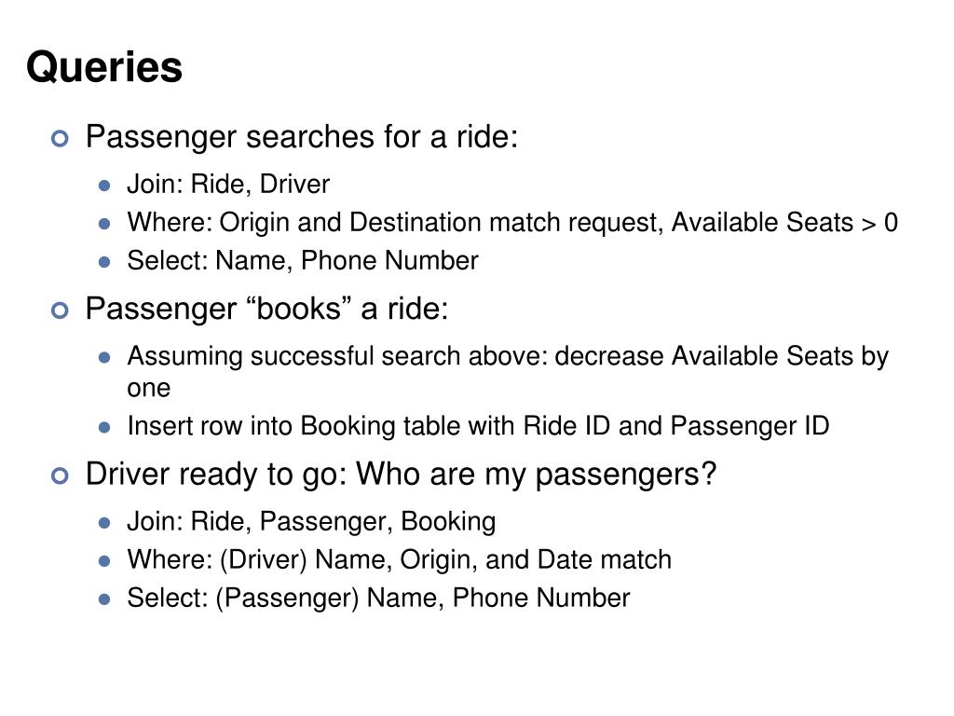Click the hollow bullet beside Passenger searches
Image resolution: width=954 pixels, height=716 pixels.
[60, 139]
